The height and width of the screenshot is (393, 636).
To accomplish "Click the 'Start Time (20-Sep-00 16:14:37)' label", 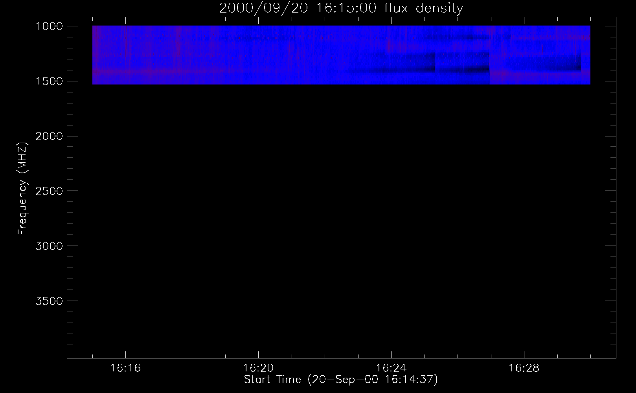I will pyautogui.click(x=341, y=380).
